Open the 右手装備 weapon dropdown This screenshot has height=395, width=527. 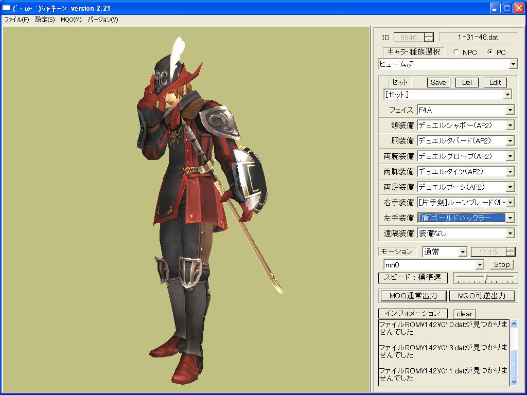510,203
